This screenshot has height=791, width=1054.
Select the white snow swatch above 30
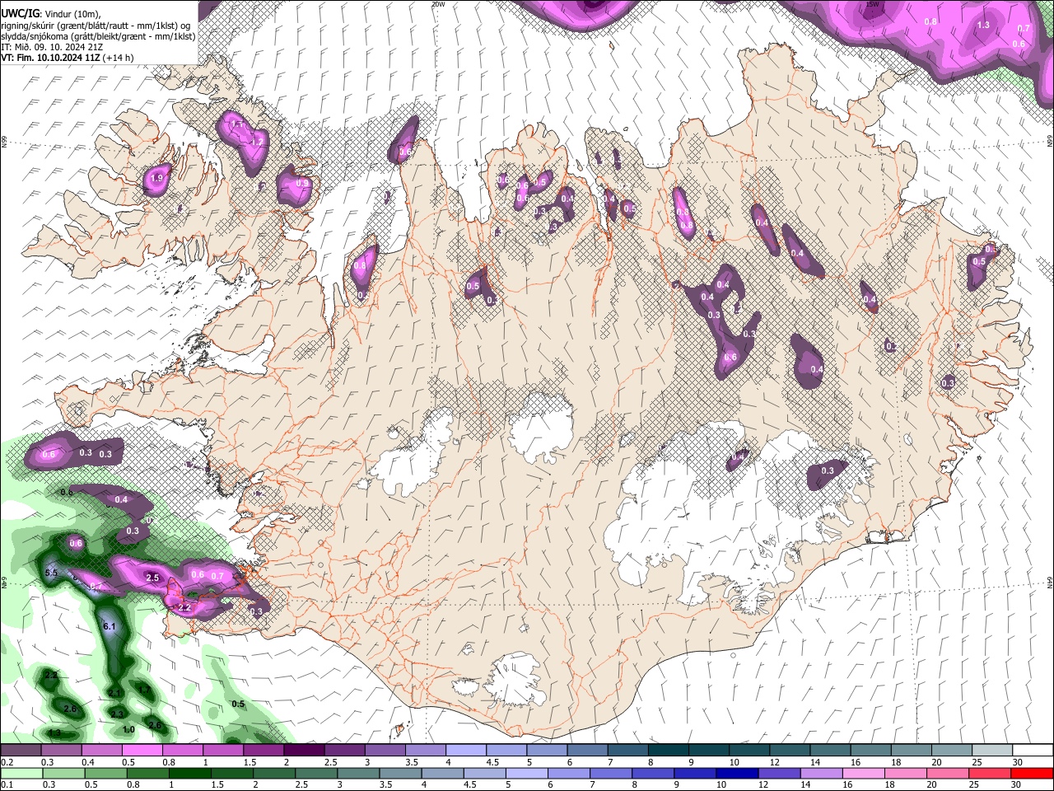1031,750
